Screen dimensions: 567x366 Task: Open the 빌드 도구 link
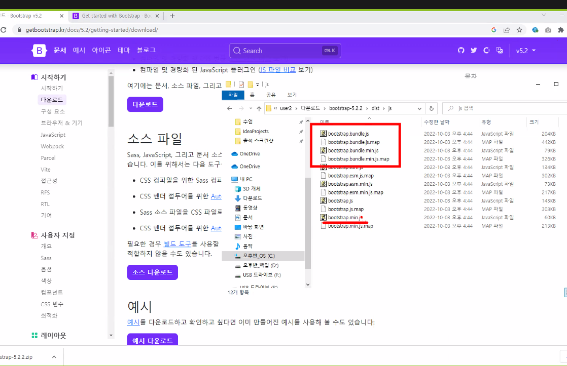click(178, 244)
